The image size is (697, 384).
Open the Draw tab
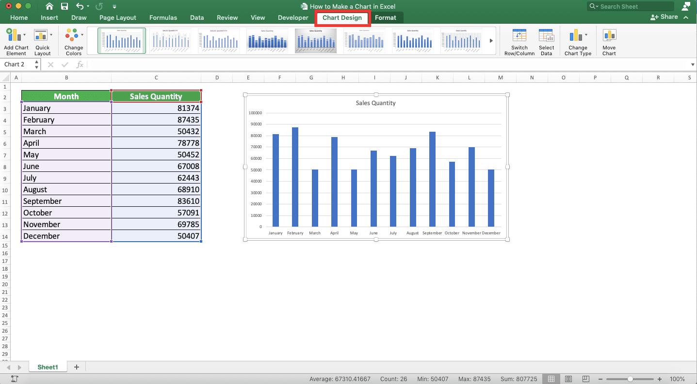pyautogui.click(x=79, y=17)
